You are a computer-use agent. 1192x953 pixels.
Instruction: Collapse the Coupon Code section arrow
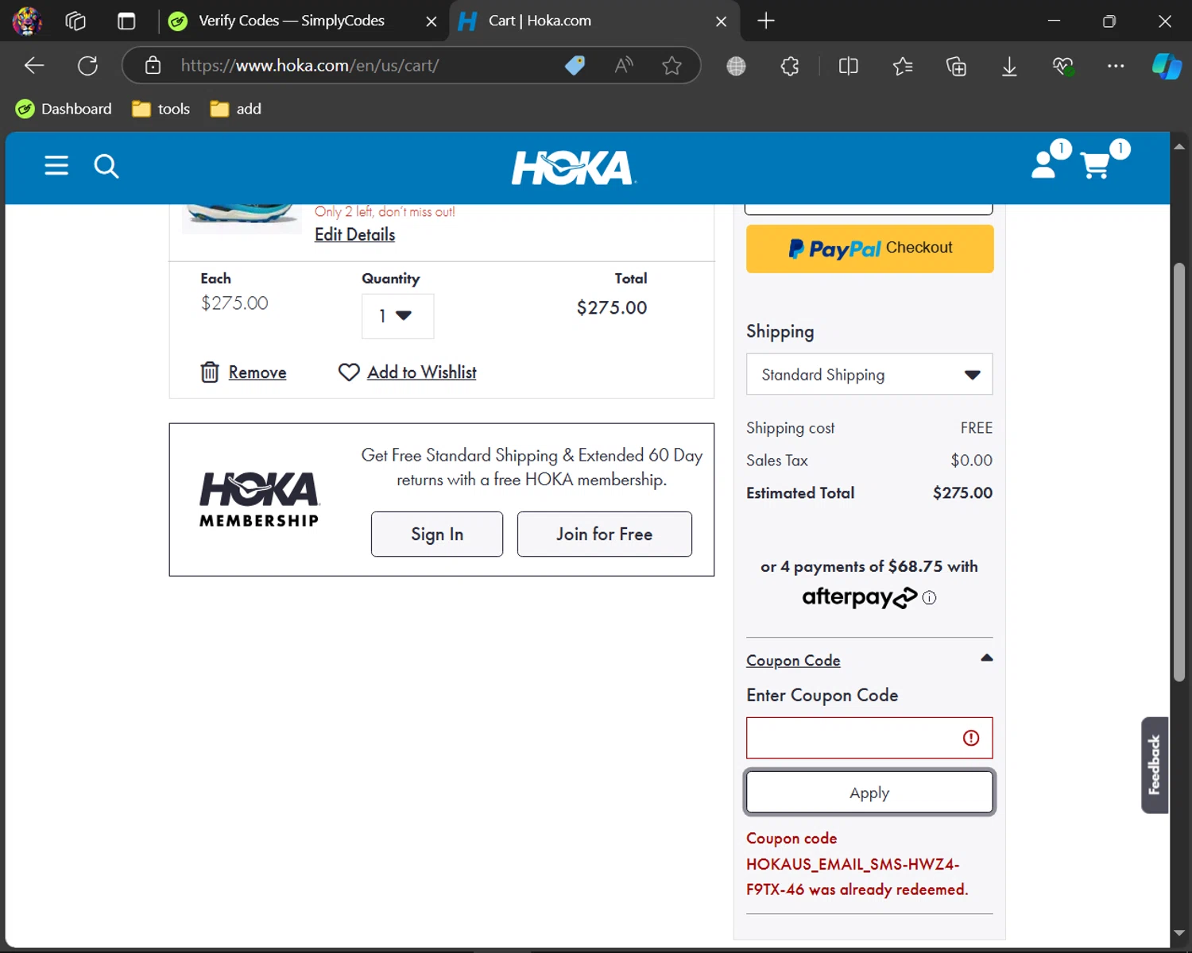987,658
